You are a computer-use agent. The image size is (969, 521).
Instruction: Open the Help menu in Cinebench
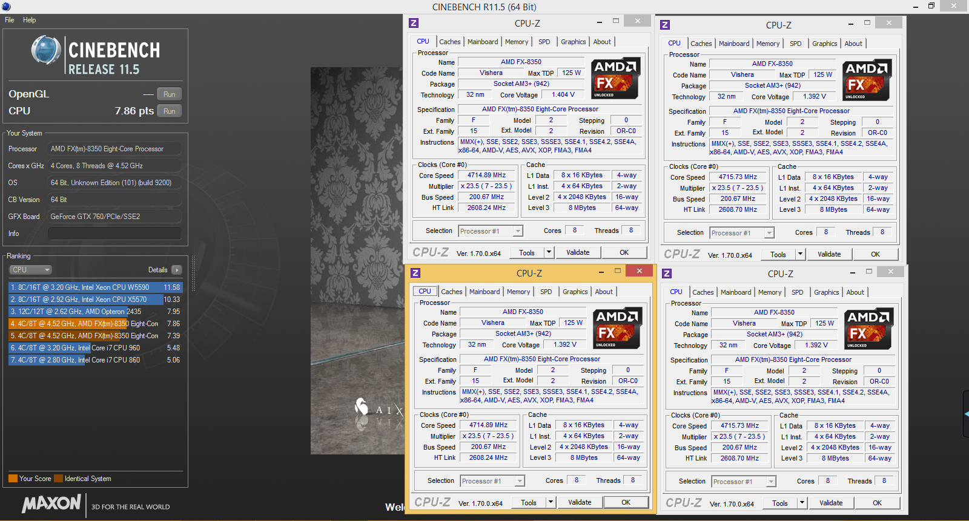click(x=29, y=20)
